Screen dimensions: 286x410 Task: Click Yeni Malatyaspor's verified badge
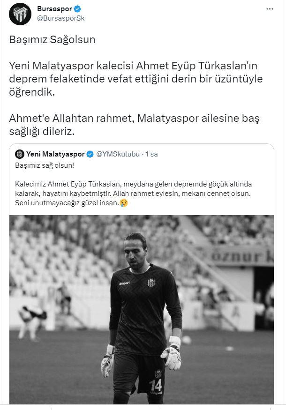90,154
